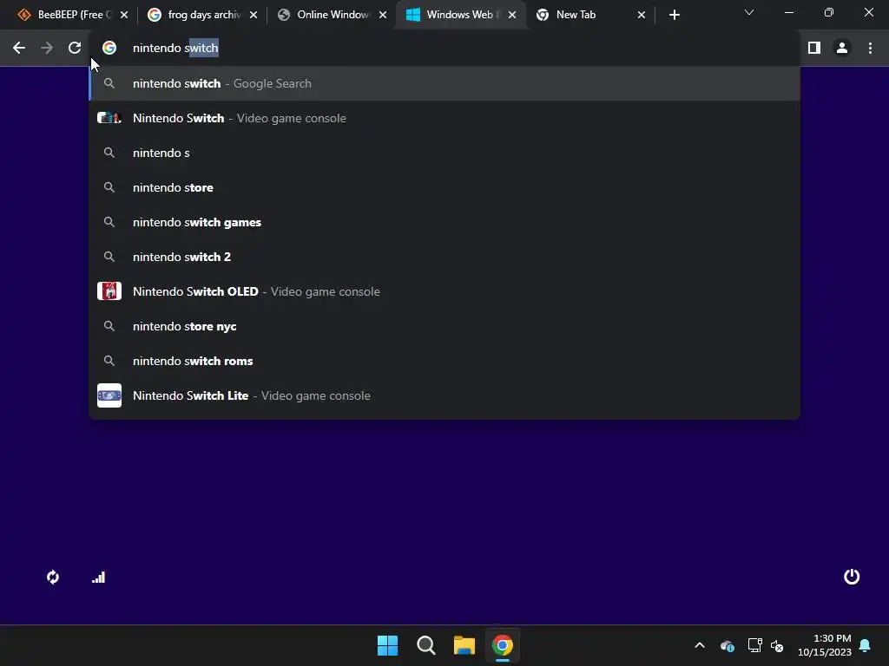Click the search icon beside 'nintendo switch roms'
The image size is (889, 666).
109,361
